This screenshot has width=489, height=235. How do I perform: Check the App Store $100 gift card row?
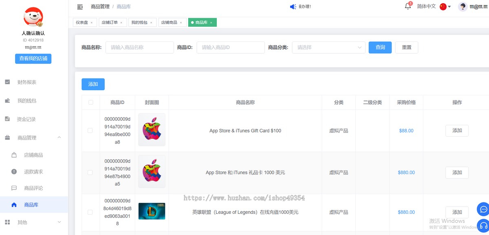(x=90, y=131)
